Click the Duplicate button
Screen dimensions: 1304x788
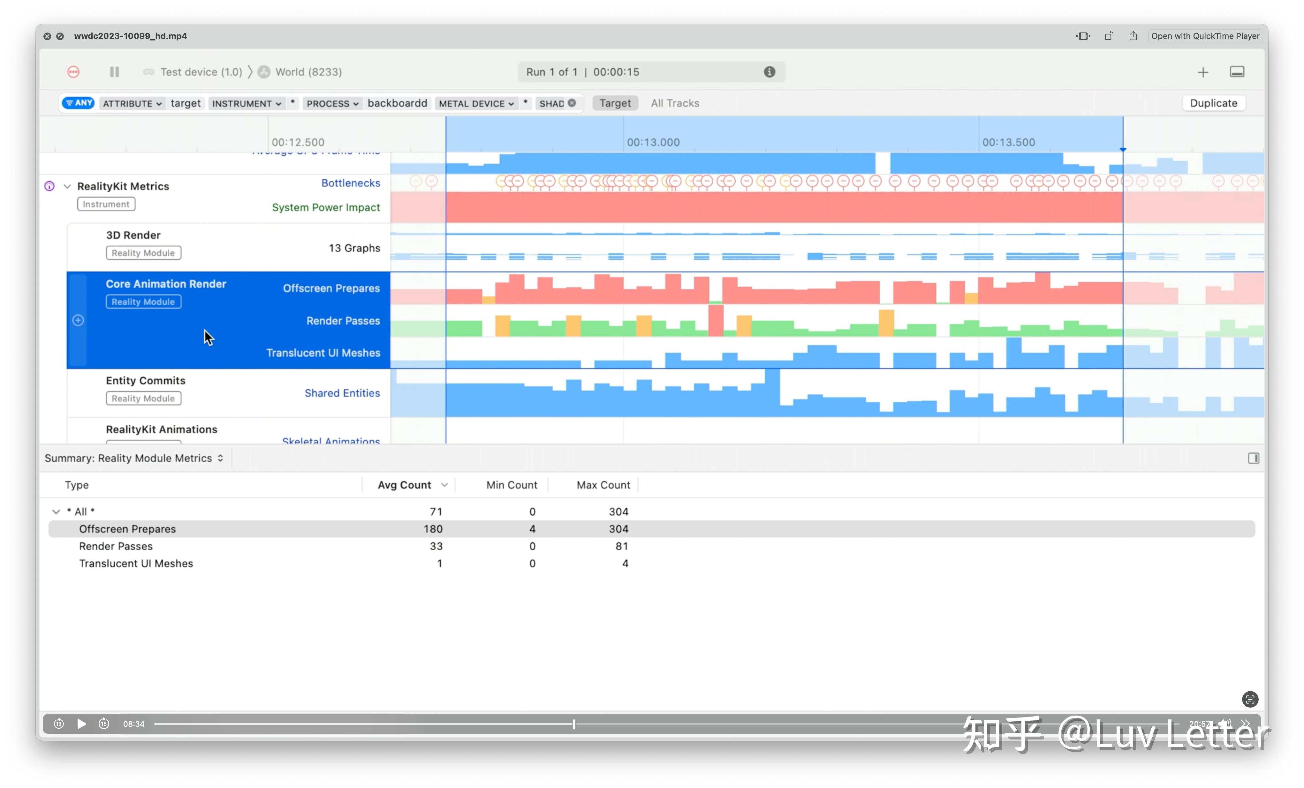click(1214, 103)
